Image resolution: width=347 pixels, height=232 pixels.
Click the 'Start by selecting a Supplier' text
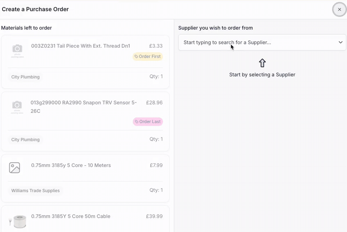point(262,75)
